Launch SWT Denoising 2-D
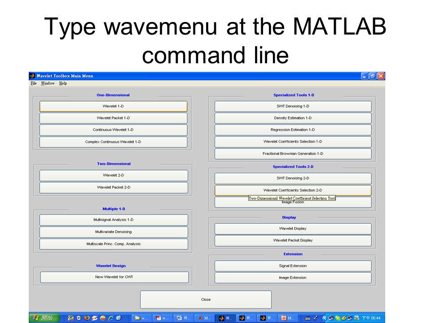Image resolution: width=431 pixels, height=323 pixels. [x=293, y=178]
